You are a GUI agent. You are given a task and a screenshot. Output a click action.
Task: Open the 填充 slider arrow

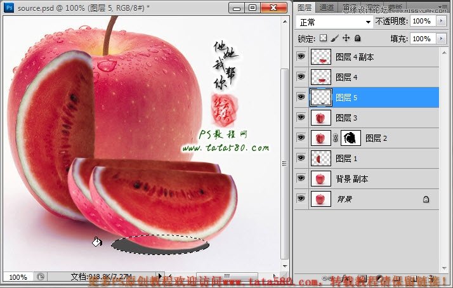pyautogui.click(x=441, y=39)
